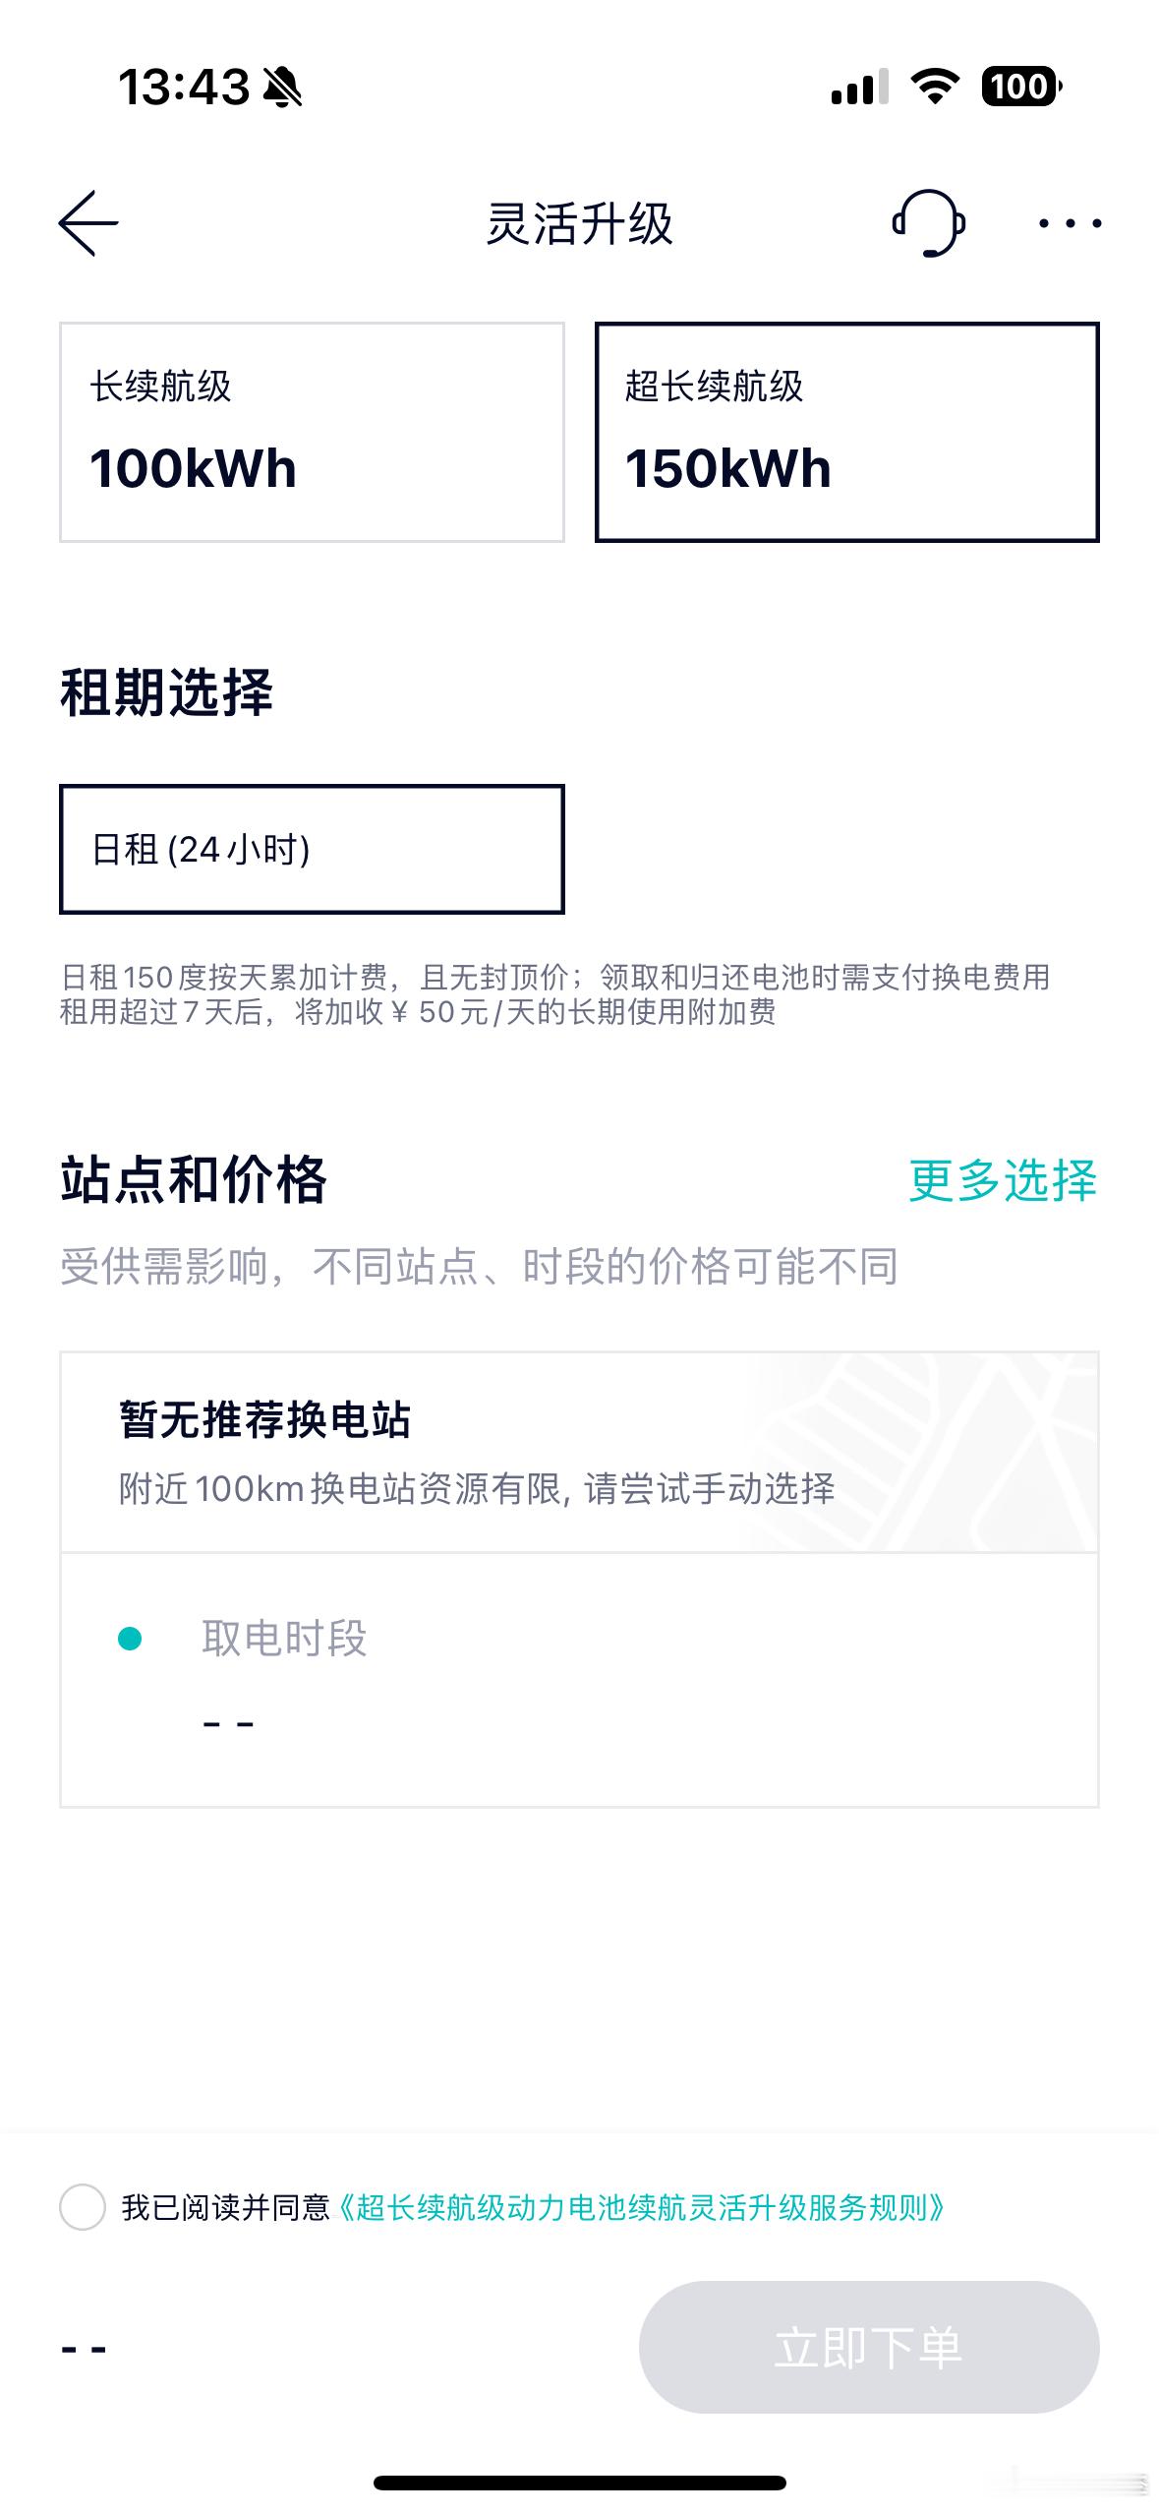Screen dimensions: 1159x2514
Task: Tap the home indicator bar
Action: click(579, 2483)
